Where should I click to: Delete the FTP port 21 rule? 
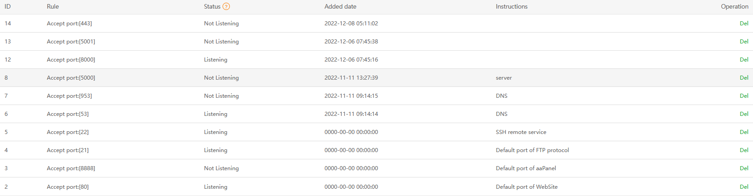[743, 150]
